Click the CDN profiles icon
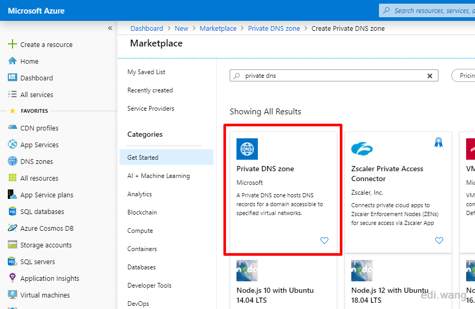 [13, 127]
